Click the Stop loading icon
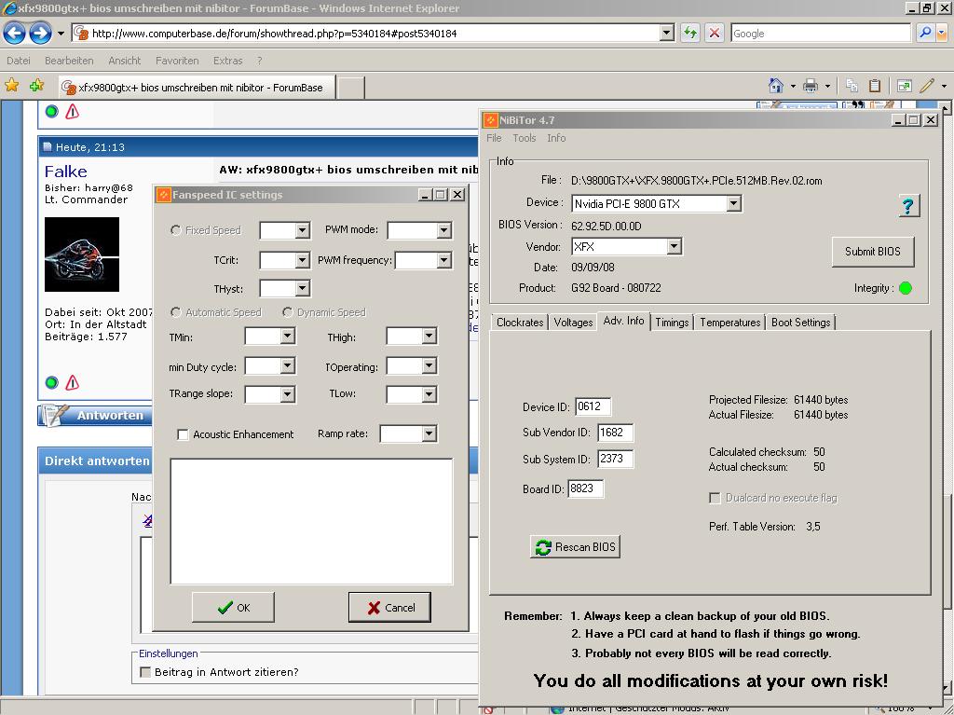This screenshot has height=715, width=954. 715,33
